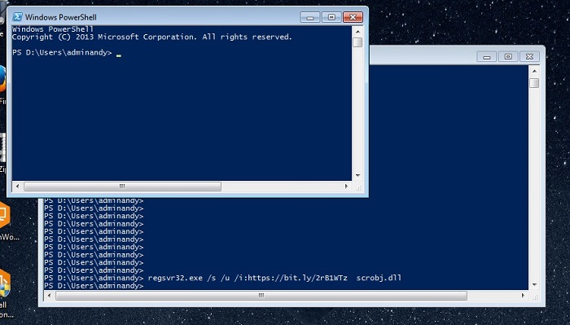
Task: Click the regsvr32.exe command line text
Action: [274, 278]
